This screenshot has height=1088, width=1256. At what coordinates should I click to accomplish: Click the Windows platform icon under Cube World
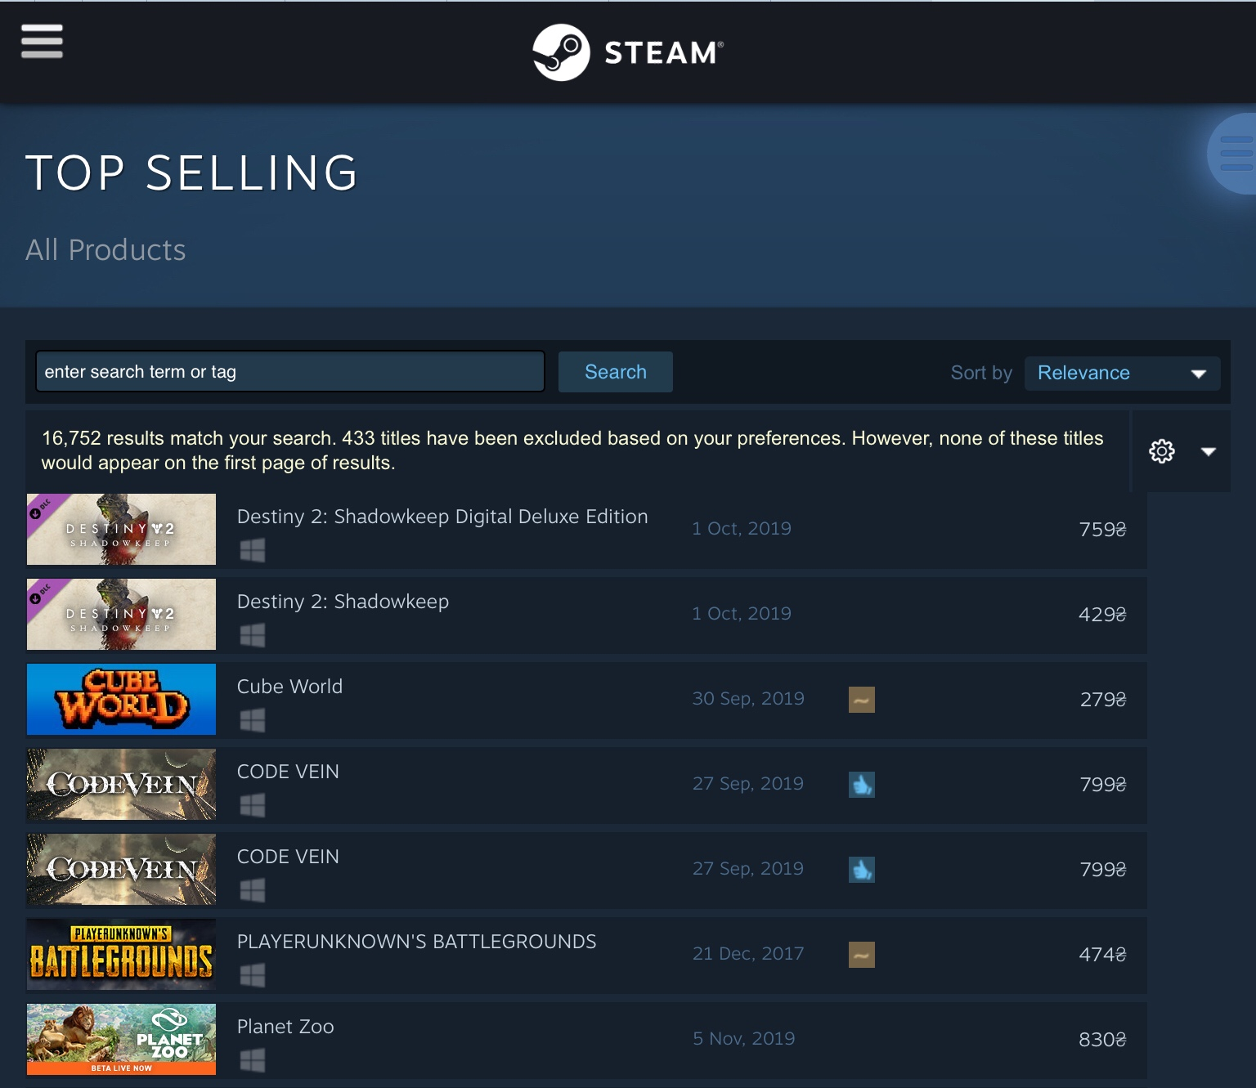tap(253, 721)
